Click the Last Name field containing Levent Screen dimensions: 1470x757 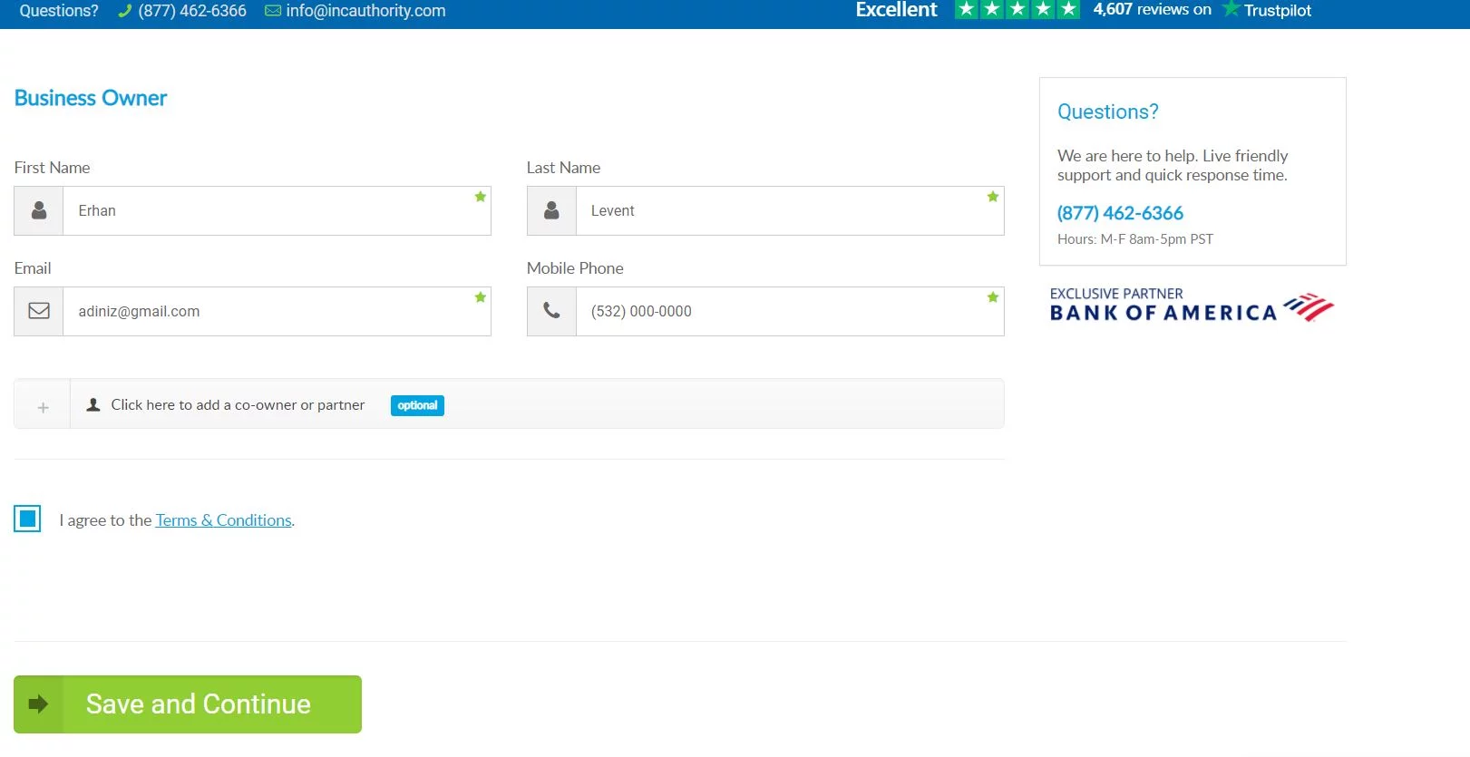784,210
